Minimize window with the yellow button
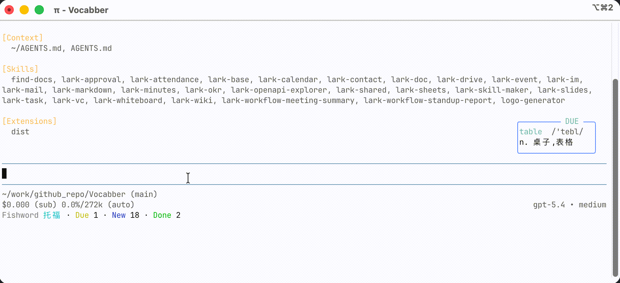This screenshot has height=283, width=620. [24, 10]
